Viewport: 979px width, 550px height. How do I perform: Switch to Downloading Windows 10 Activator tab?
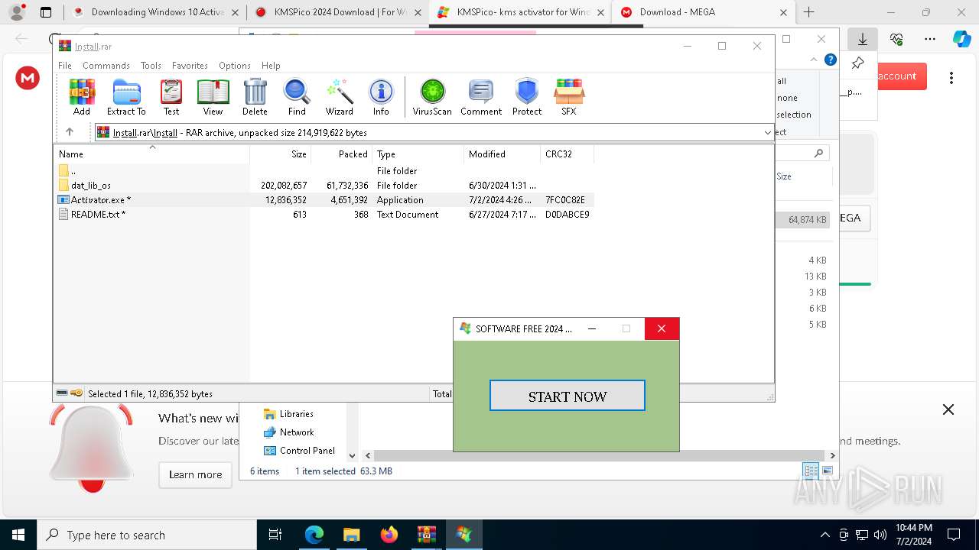(156, 12)
